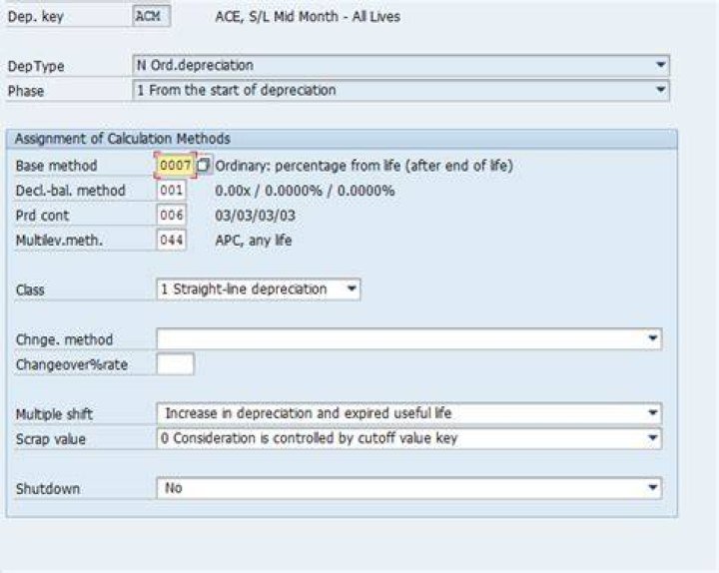Expand the Phase dropdown list
719x573 pixels.
660,90
